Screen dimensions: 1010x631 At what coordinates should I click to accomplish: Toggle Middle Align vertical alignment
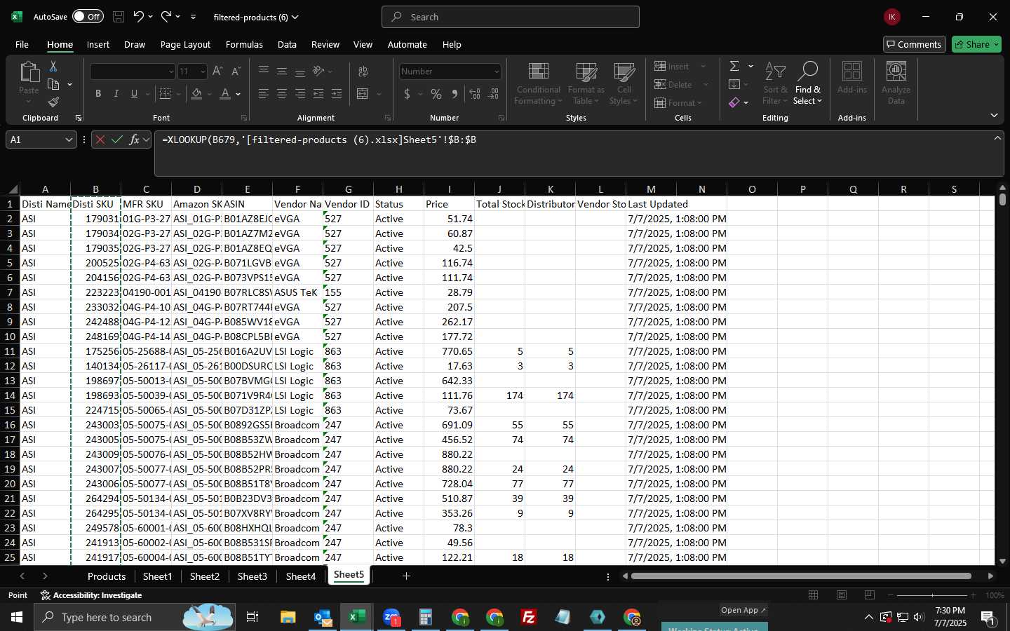coord(282,71)
